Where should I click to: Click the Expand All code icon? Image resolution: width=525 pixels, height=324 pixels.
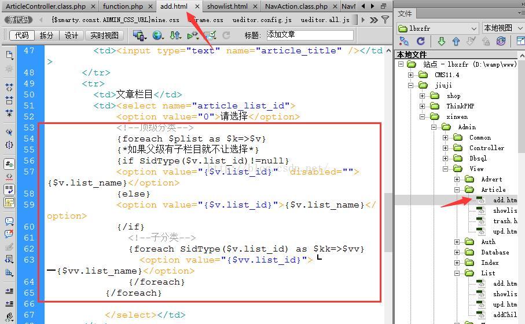coord(9,112)
